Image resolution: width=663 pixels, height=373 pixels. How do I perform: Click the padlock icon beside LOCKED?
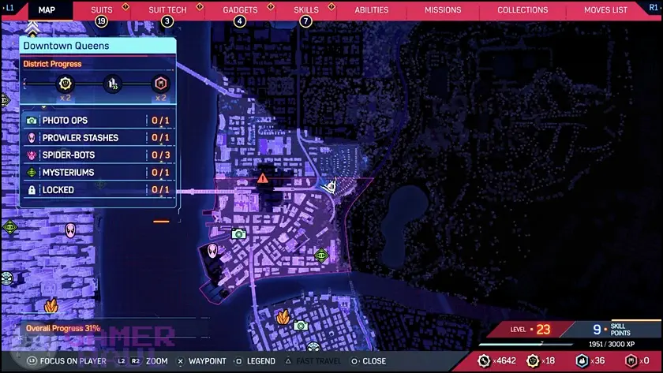32,190
